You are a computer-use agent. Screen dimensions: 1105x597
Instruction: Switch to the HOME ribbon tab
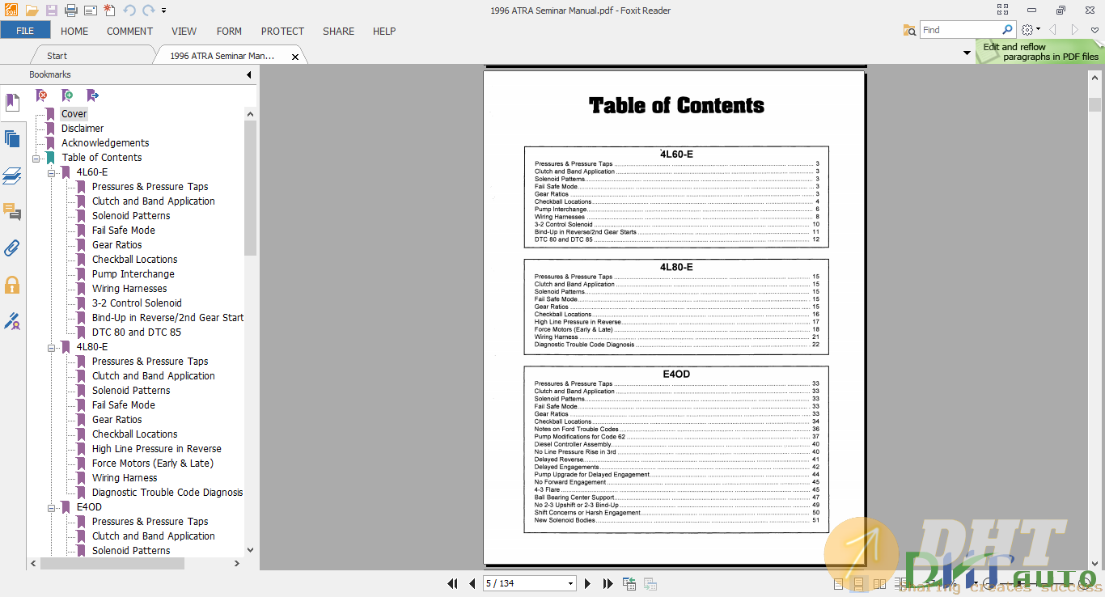tap(74, 31)
